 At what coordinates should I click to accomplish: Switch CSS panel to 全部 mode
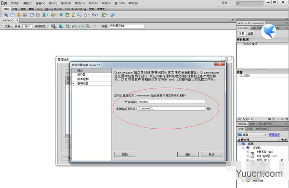[x=242, y=33]
